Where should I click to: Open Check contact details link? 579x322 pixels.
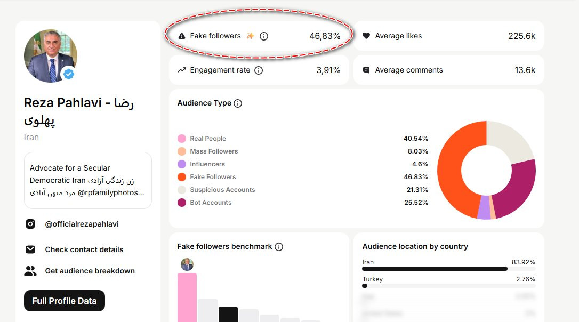pos(84,249)
